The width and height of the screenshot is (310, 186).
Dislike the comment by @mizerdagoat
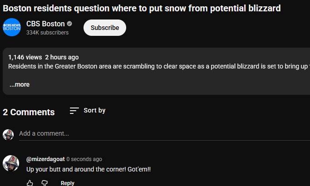tap(44, 183)
